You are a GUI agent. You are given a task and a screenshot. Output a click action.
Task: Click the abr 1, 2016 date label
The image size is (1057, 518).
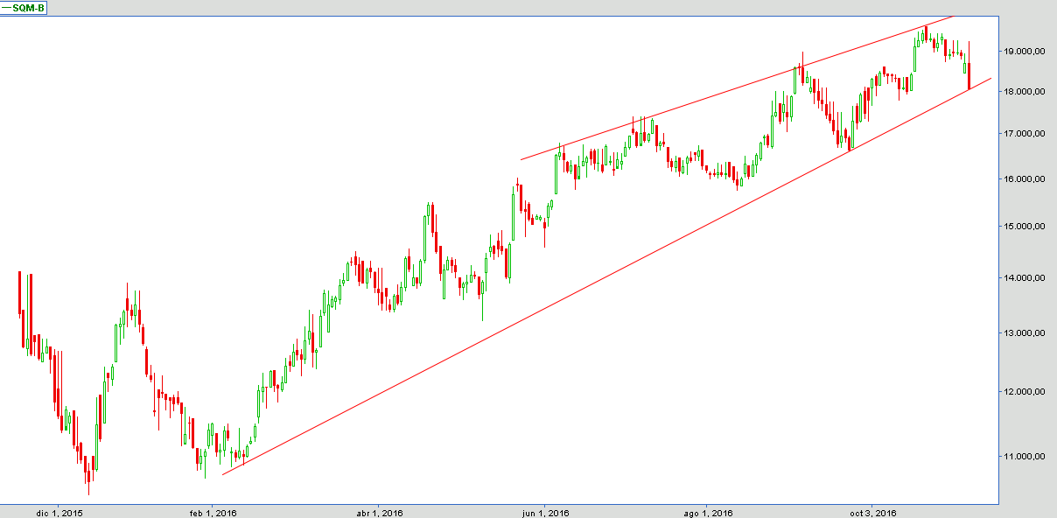point(379,512)
